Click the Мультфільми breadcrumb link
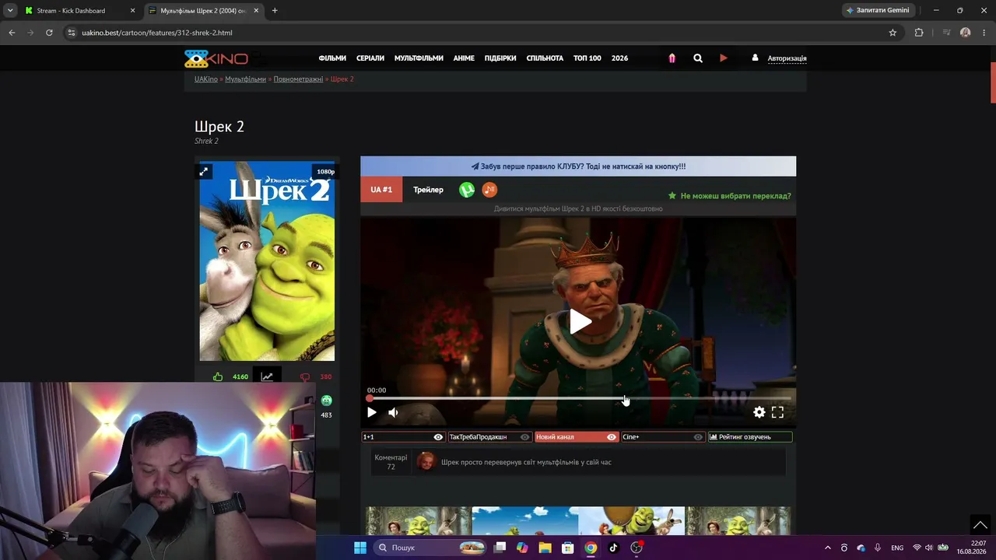Viewport: 996px width, 560px height. click(245, 79)
